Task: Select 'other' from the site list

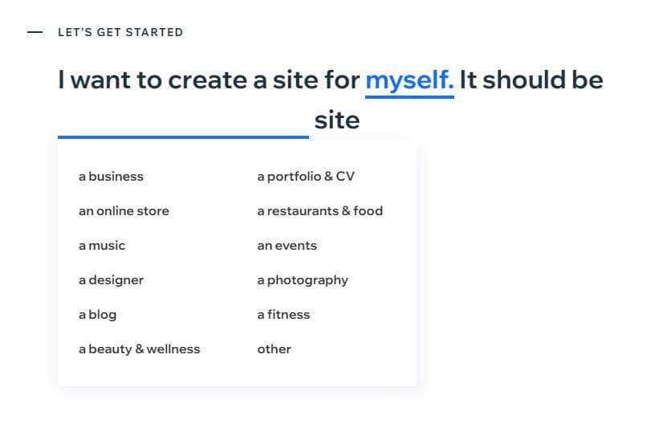Action: click(x=274, y=349)
